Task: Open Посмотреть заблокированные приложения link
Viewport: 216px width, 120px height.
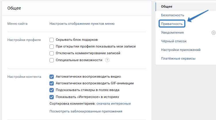Action: point(86,111)
